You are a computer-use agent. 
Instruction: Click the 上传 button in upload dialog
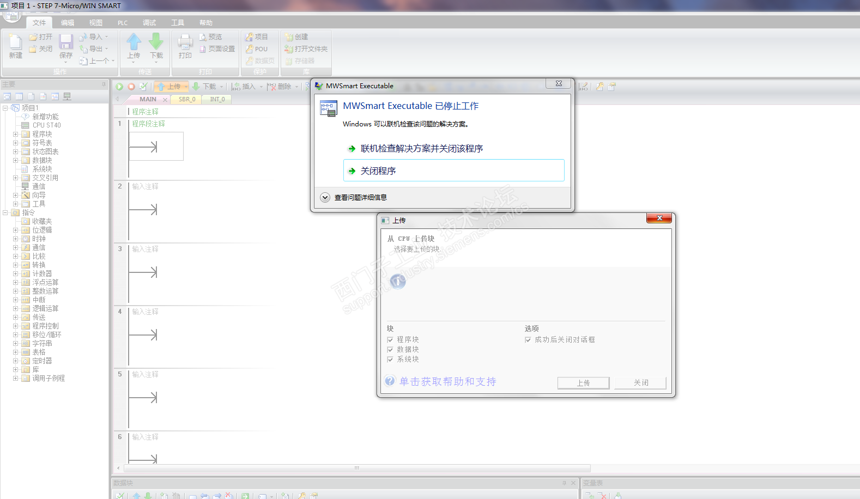pyautogui.click(x=583, y=383)
